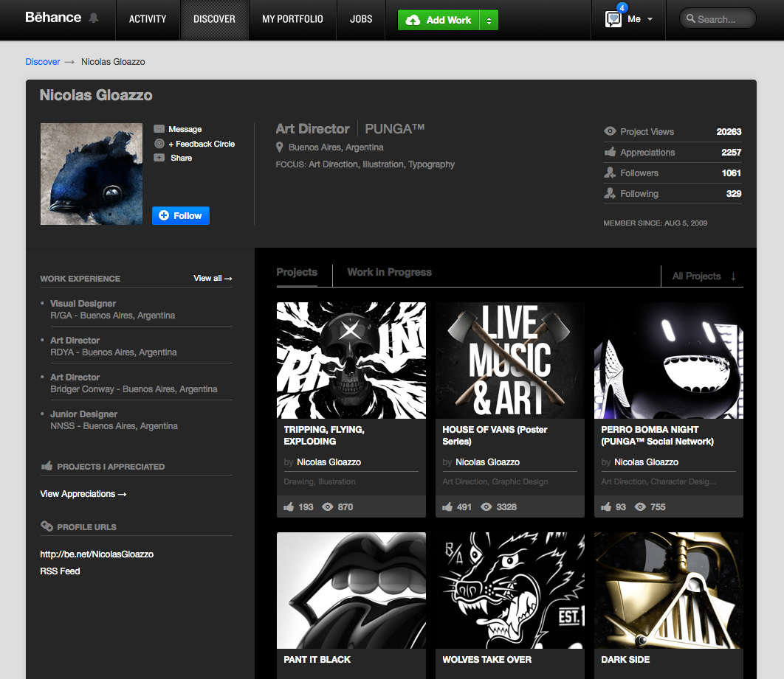
Task: Click the magnifier search icon
Action: [x=690, y=18]
